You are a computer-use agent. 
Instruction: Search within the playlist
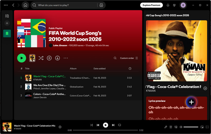(115, 58)
